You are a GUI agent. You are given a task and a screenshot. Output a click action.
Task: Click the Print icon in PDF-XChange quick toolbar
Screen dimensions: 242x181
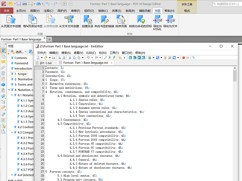[x=25, y=4]
